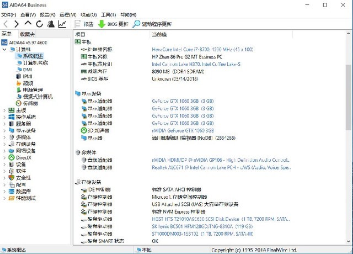The width and height of the screenshot is (353, 254).
Task: Click HP Zhan 86 Pro G2 MT value
Action: 187,57
